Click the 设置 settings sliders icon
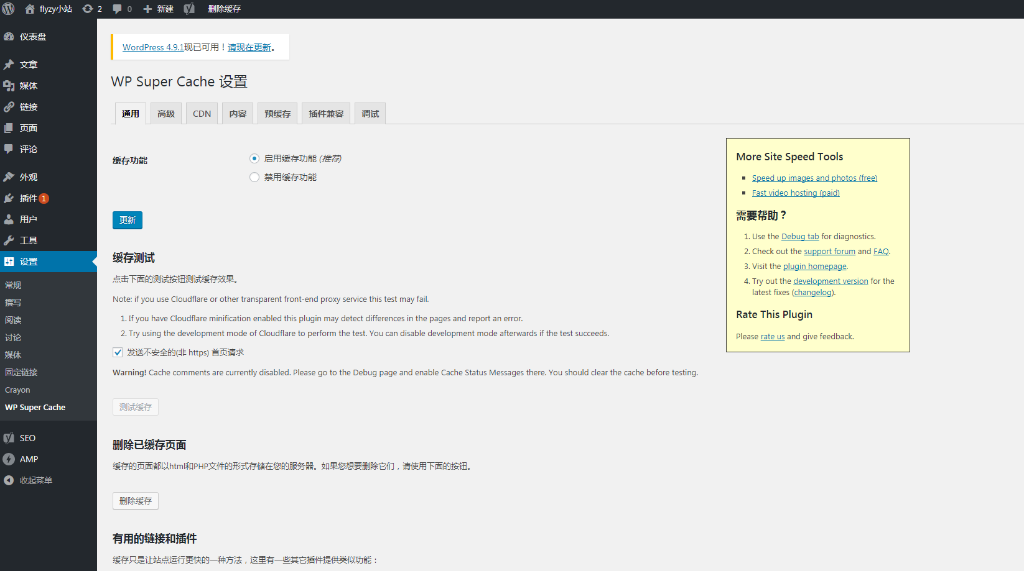 point(9,262)
